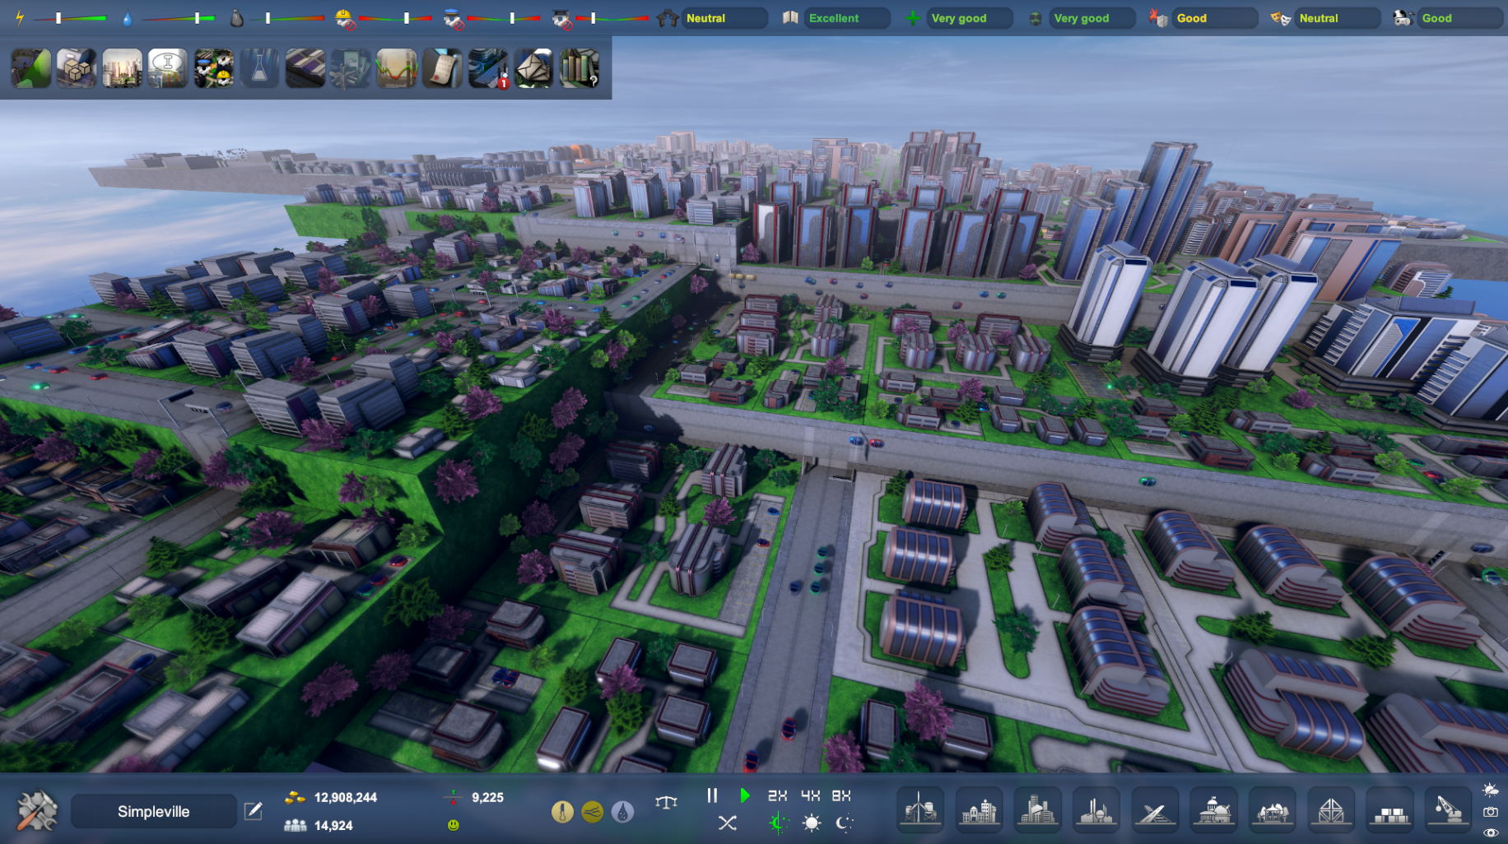1508x844 pixels.
Task: Open the finance money panel
Action: click(351, 68)
